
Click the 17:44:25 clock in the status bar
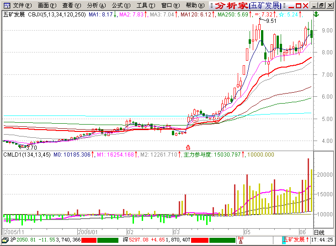(322, 240)
